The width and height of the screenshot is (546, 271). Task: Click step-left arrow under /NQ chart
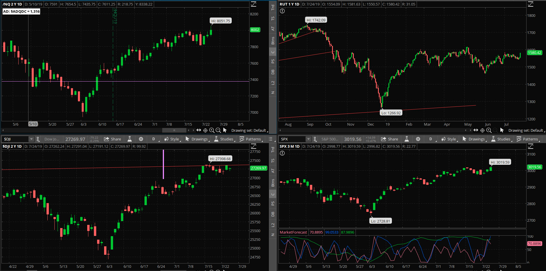(189, 130)
